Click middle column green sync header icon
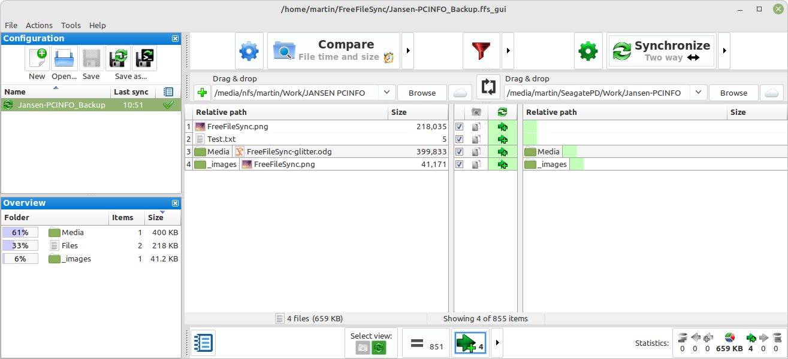This screenshot has width=788, height=359. [502, 112]
